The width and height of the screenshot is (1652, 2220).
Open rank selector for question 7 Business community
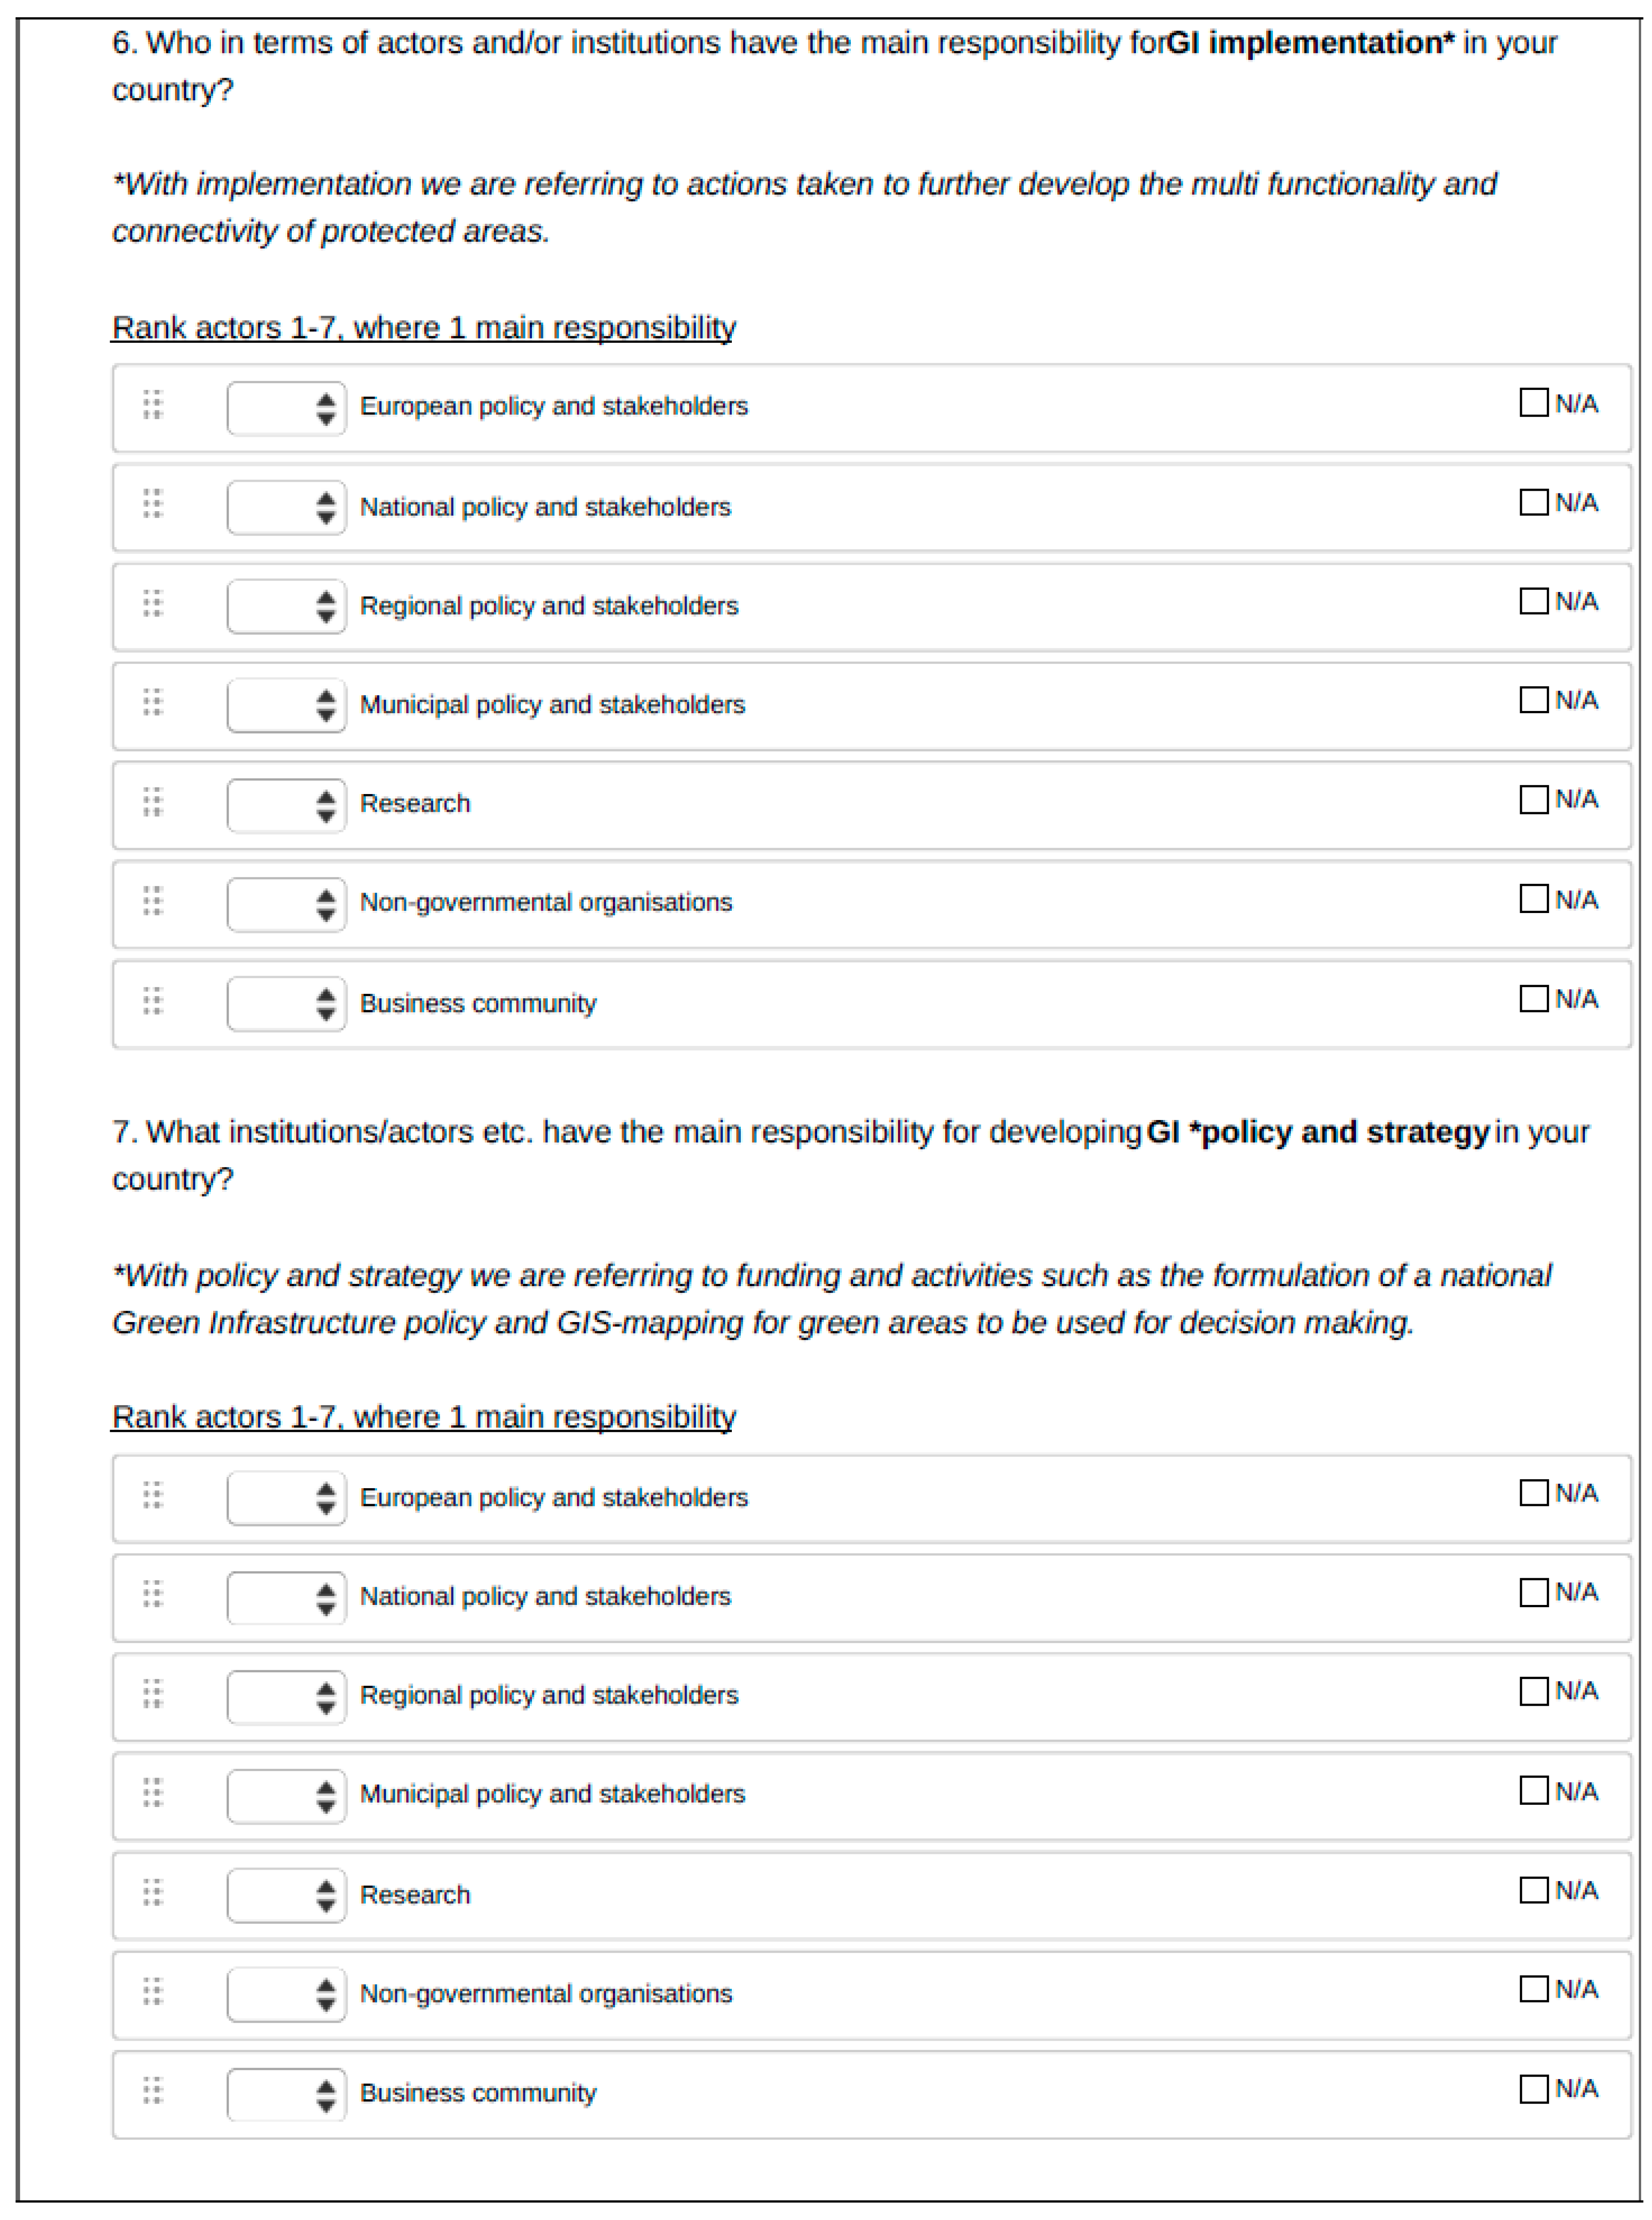pos(286,2094)
